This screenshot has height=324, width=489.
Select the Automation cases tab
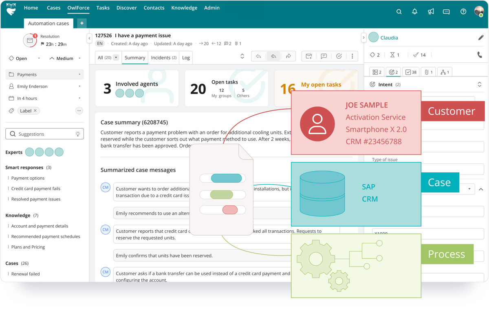pos(48,23)
